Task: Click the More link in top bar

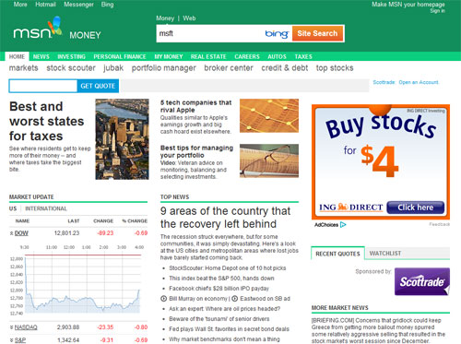Action: coord(20,5)
